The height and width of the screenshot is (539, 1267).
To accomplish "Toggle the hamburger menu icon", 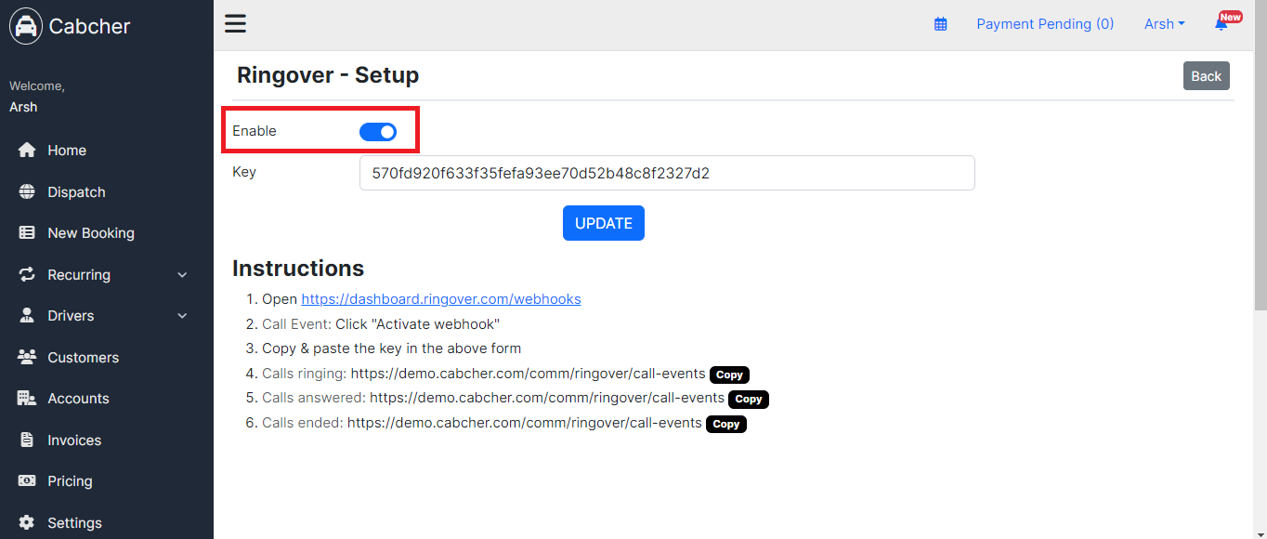I will 236,23.
